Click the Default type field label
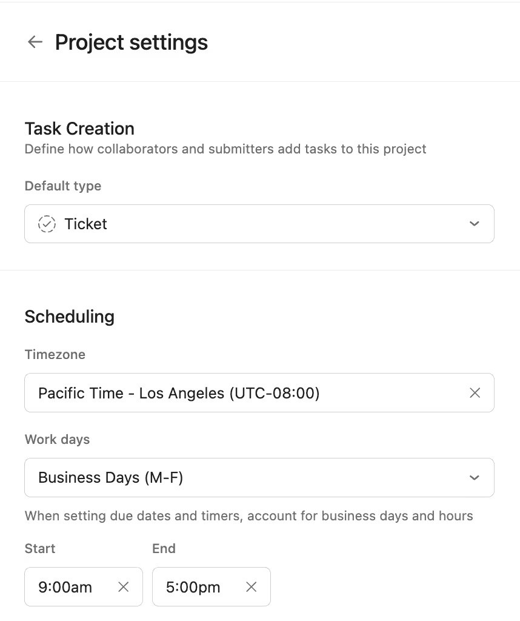520x621 pixels. click(x=63, y=186)
